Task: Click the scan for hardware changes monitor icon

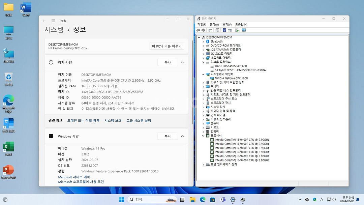Action: coord(244,30)
